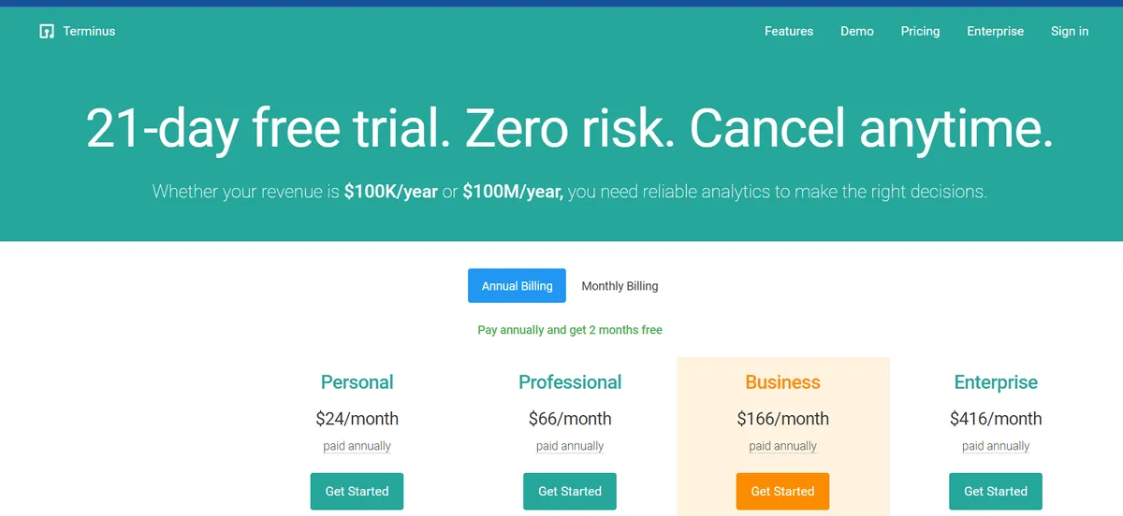Click the Personal plan heading

point(357,382)
